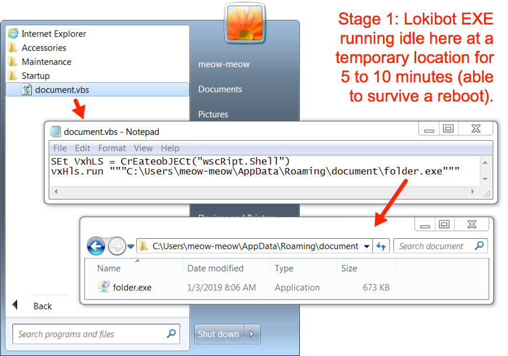Click the Notepad vertical scrollbar down arrow
The width and height of the screenshot is (508, 356).
pos(485,179)
